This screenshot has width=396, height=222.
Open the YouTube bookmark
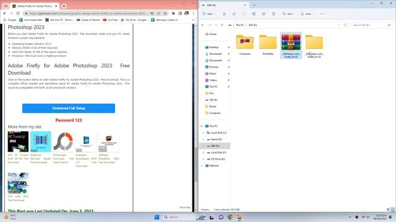(110, 20)
